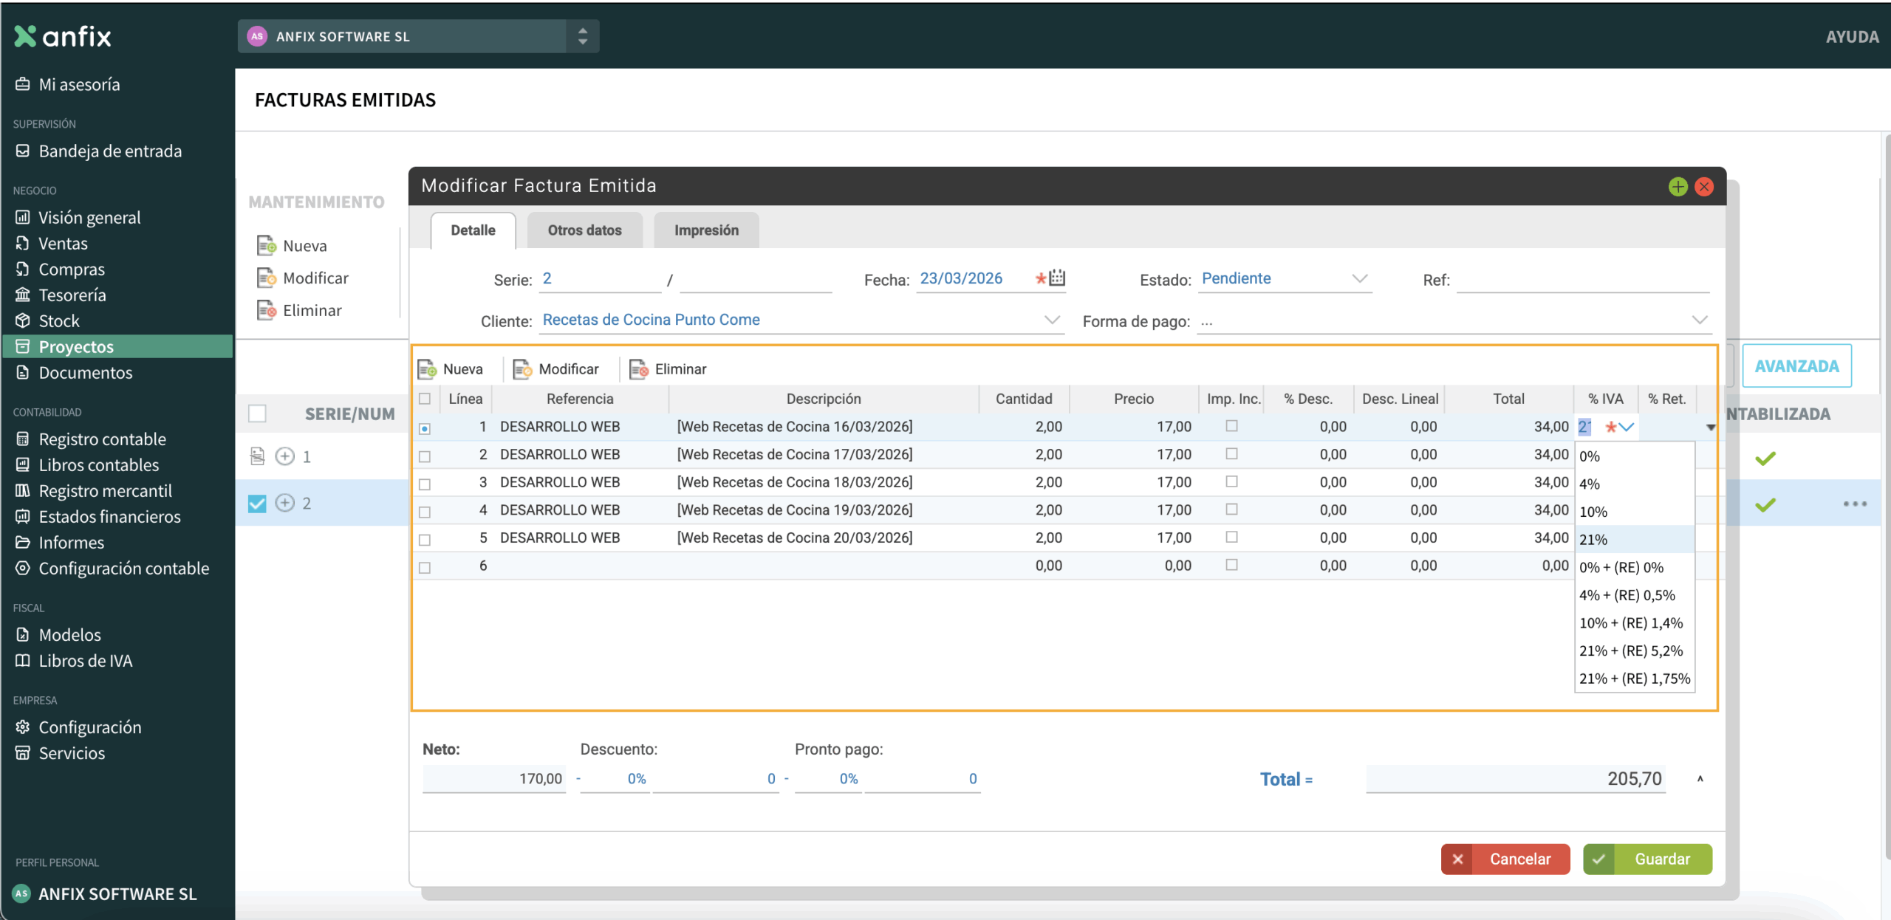Check the checkbox for line 3
Viewport: 1891px width, 920px height.
point(425,484)
